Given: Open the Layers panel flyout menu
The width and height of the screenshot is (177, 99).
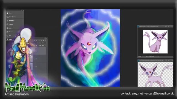Looking at the screenshot, I should 47,38.
